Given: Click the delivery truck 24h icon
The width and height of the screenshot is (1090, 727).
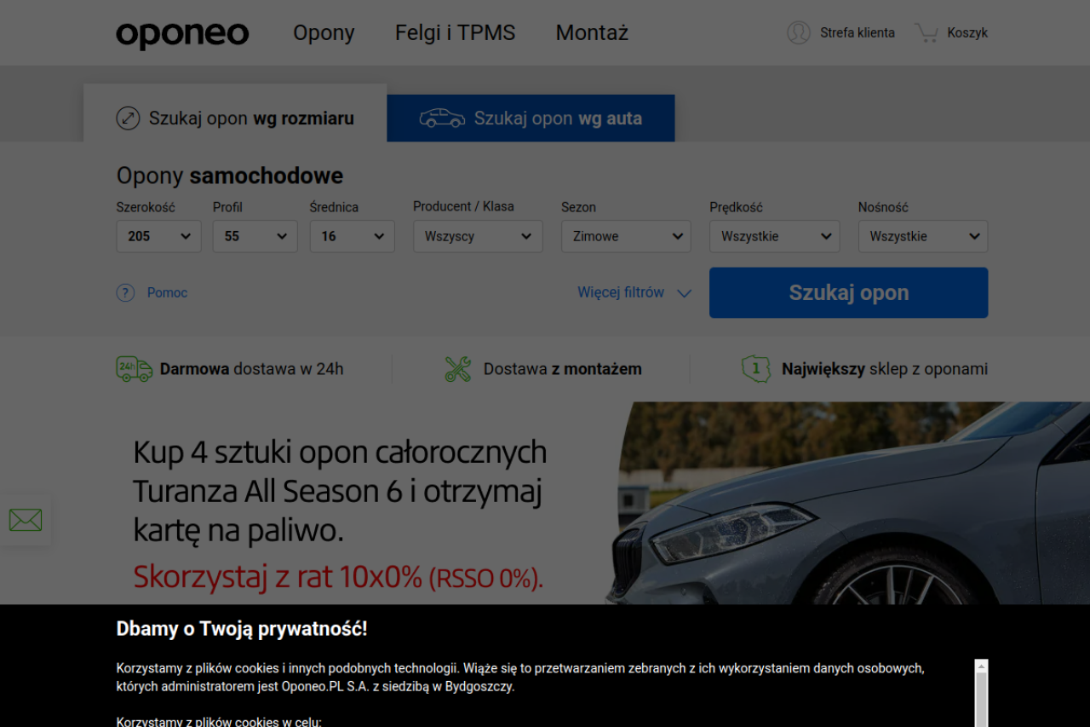Looking at the screenshot, I should tap(135, 369).
